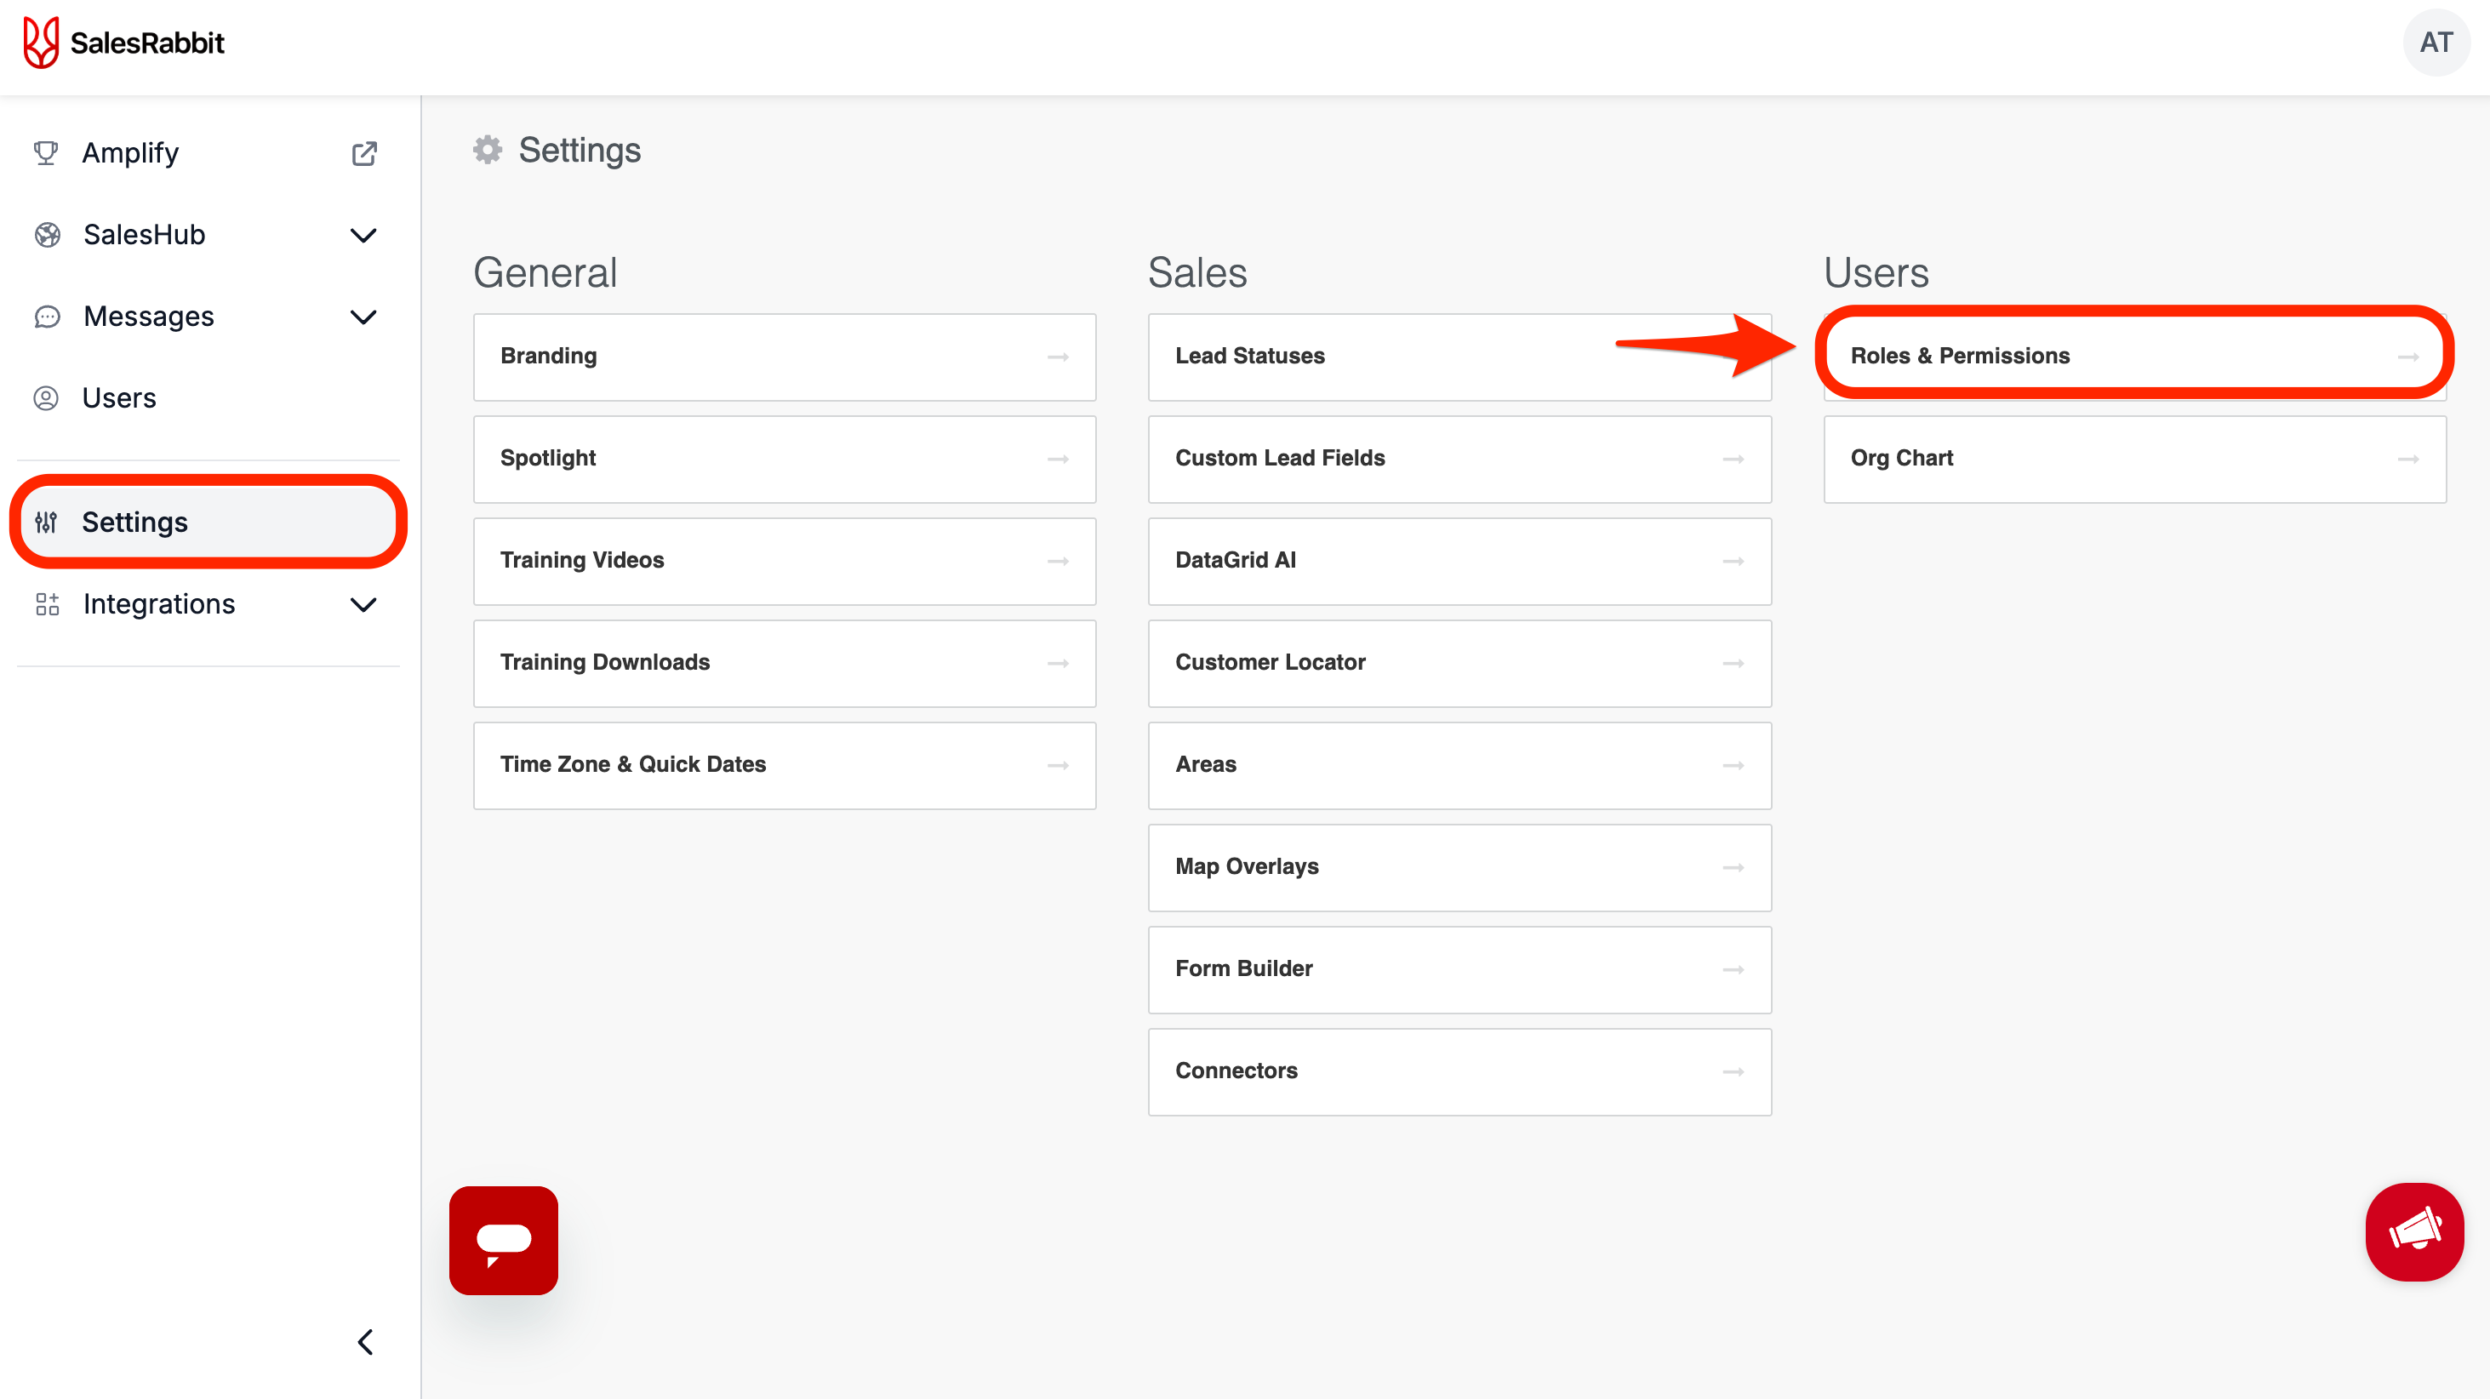Click the Settings sliders icon
The height and width of the screenshot is (1399, 2490).
pyautogui.click(x=45, y=522)
